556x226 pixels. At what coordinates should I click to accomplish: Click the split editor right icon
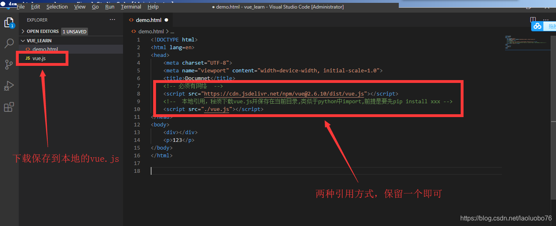[x=533, y=20]
